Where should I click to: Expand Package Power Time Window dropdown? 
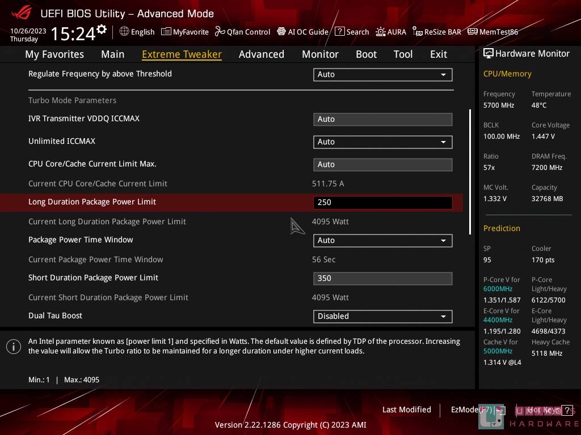pos(382,241)
